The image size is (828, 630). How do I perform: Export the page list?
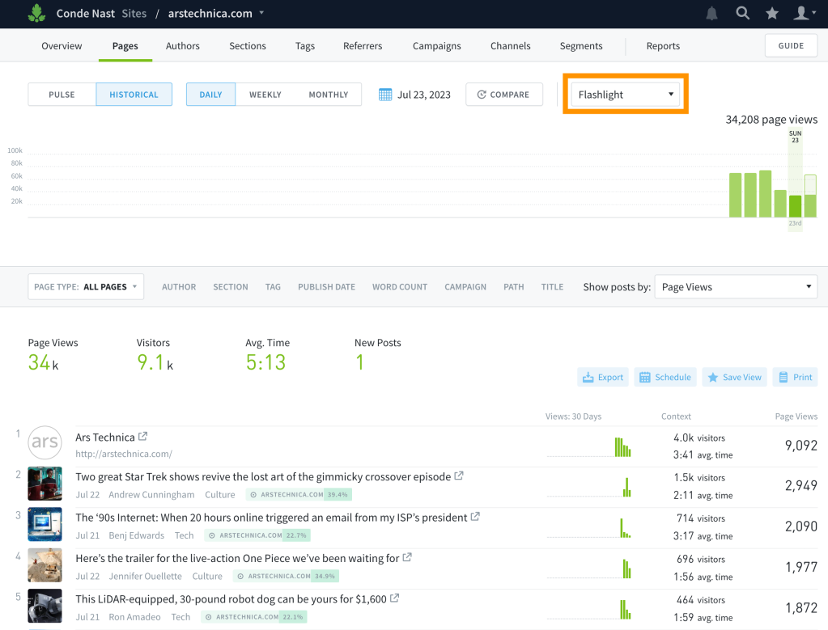[603, 377]
